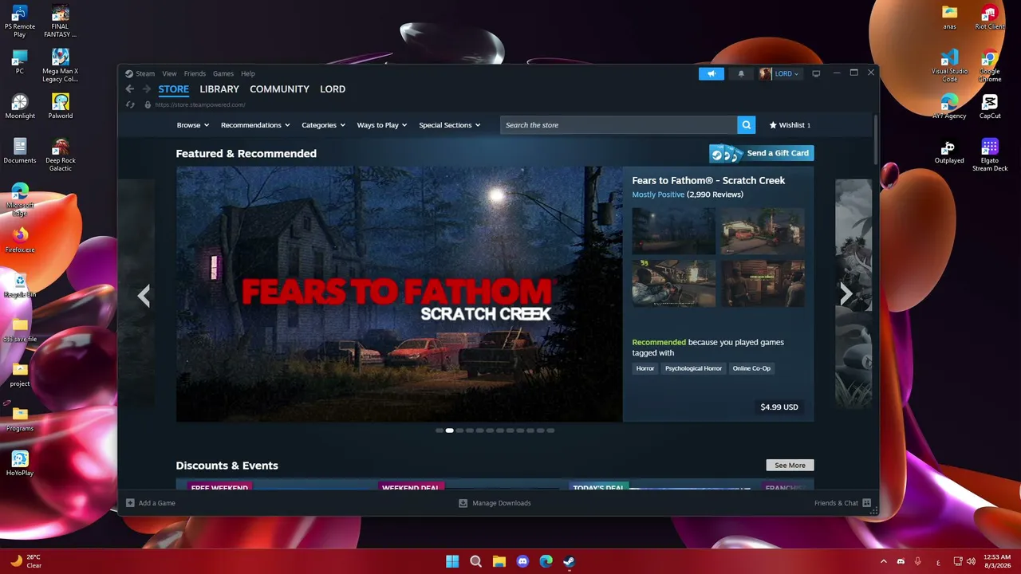Select the PS Remote Play desktop icon
1021x574 pixels.
tap(20, 21)
